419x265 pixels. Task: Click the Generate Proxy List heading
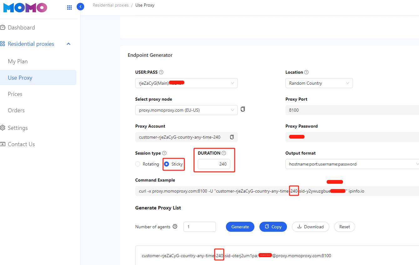click(x=158, y=208)
